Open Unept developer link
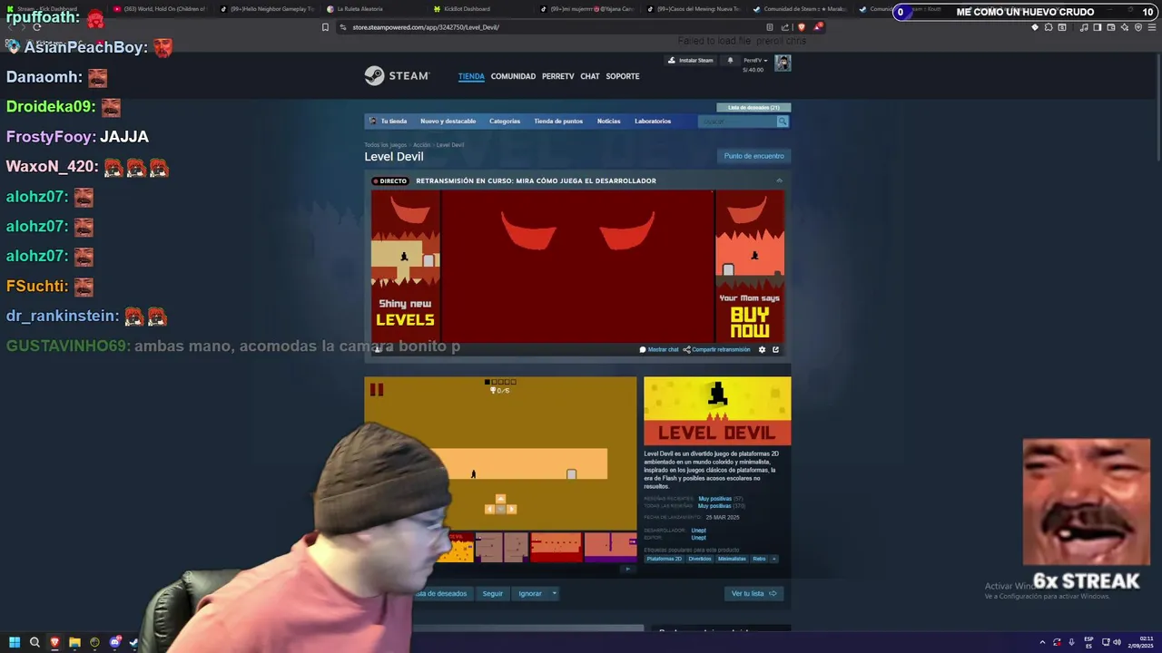Image resolution: width=1162 pixels, height=653 pixels. pos(698,531)
